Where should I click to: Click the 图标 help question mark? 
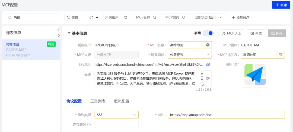(x=235, y=65)
